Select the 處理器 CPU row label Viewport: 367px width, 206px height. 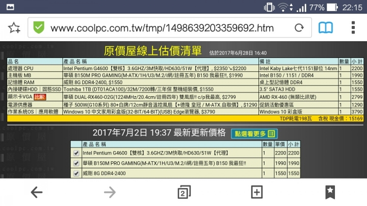coord(20,69)
